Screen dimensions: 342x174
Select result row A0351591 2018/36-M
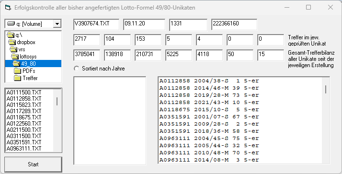point(240,131)
